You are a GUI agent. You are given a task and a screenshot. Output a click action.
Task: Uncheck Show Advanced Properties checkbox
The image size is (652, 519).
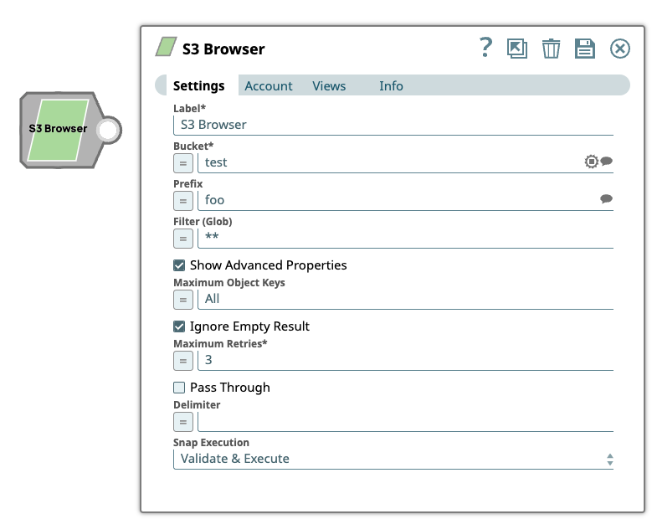179,265
